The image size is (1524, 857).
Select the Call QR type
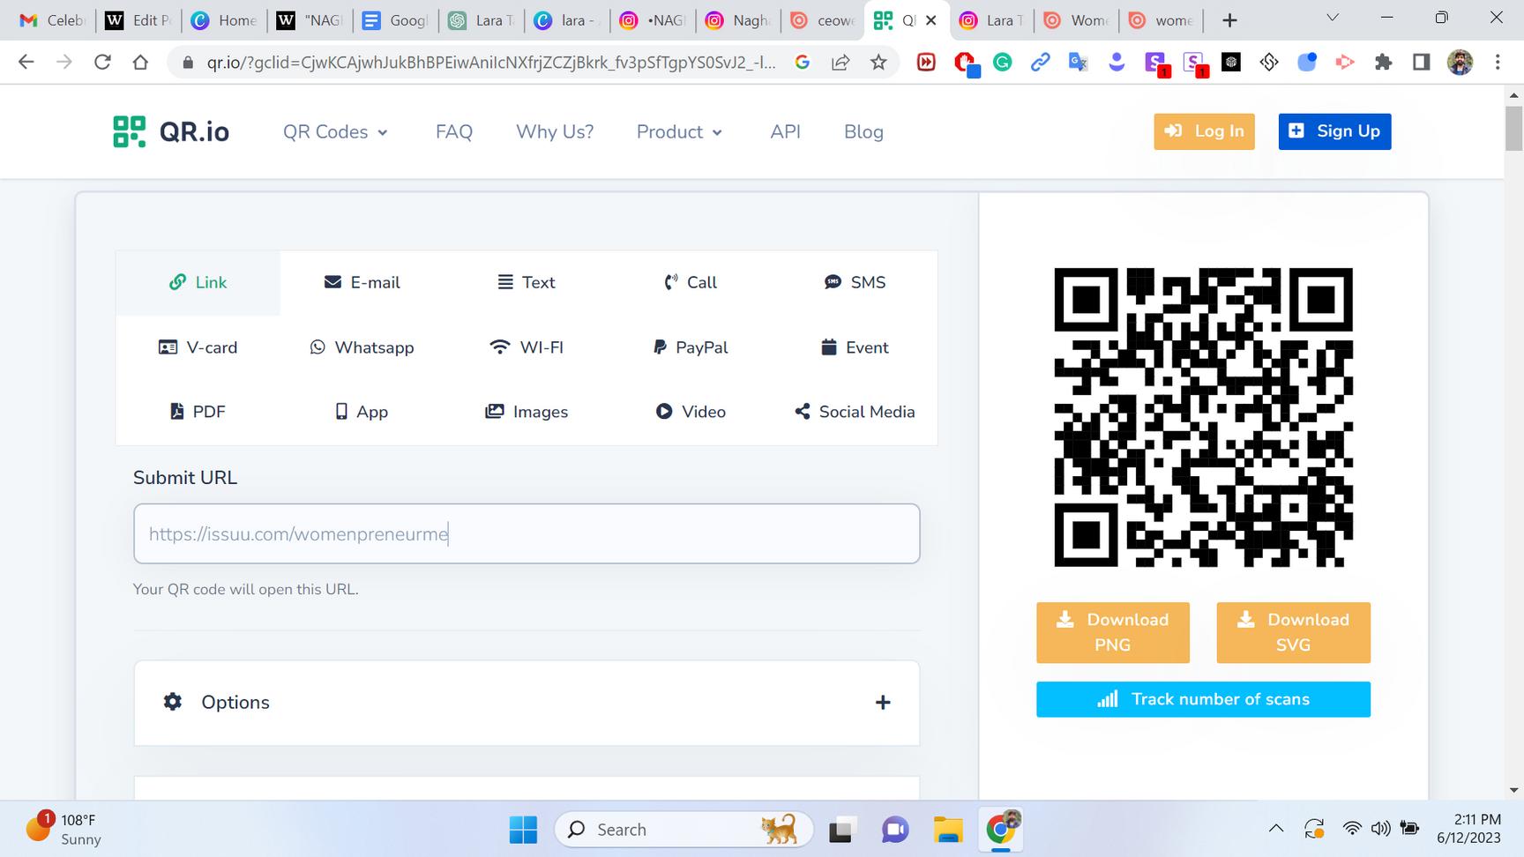coord(691,282)
